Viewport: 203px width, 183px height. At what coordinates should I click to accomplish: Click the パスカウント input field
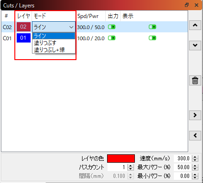point(117,167)
